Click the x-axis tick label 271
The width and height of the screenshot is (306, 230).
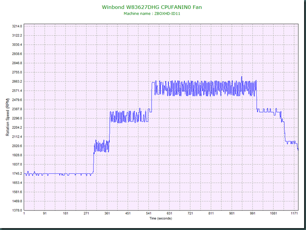86,213
